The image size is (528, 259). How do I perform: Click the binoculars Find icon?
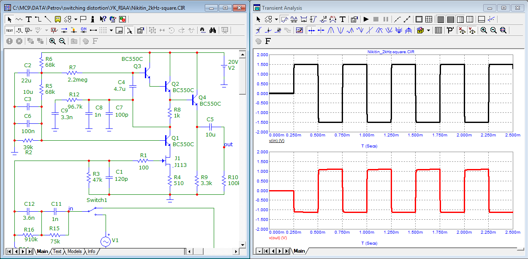click(x=213, y=30)
